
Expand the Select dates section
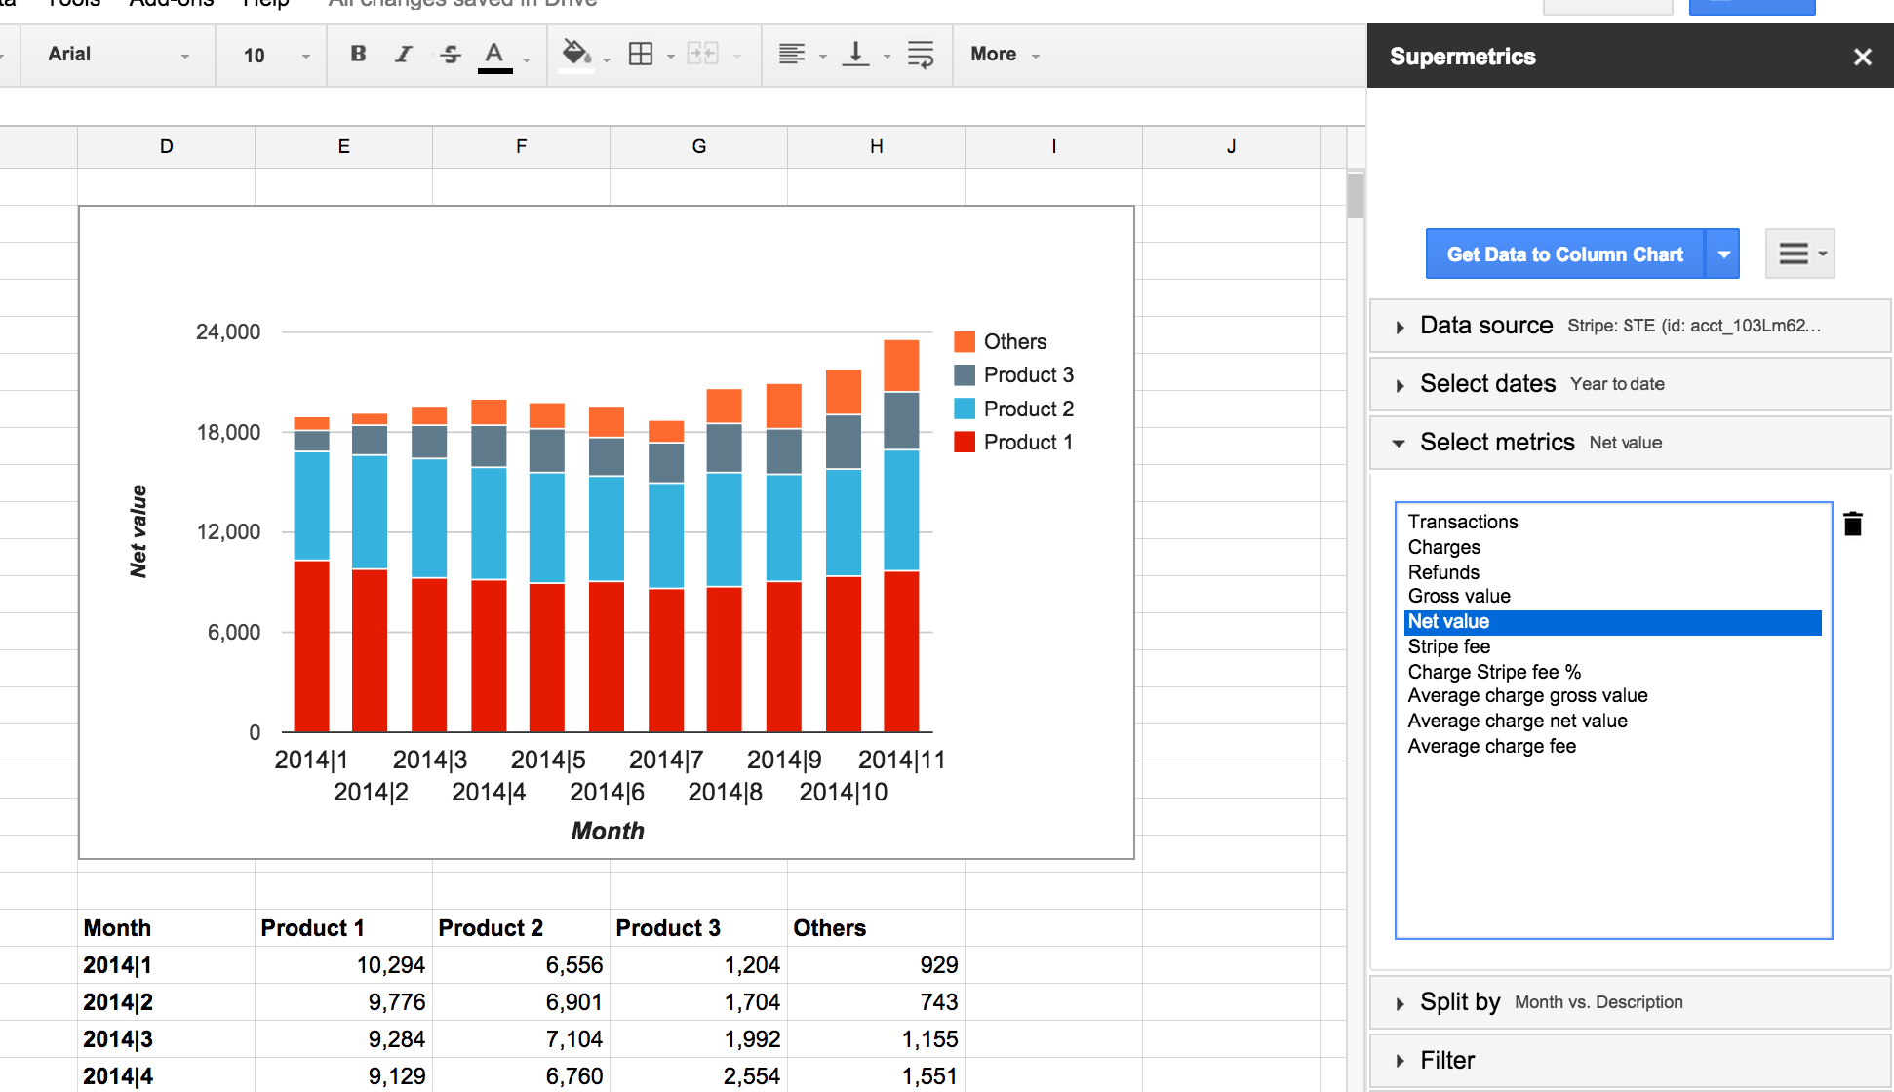tap(1404, 383)
